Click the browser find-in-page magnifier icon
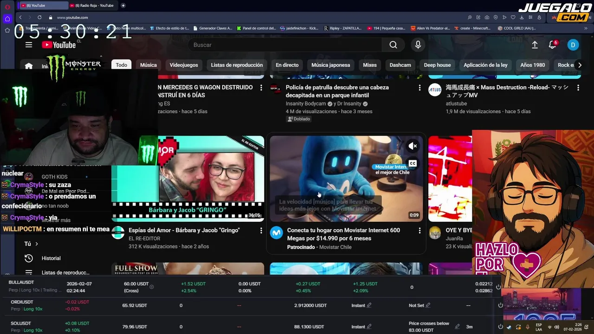The width and height of the screenshot is (594, 334). coord(470,18)
